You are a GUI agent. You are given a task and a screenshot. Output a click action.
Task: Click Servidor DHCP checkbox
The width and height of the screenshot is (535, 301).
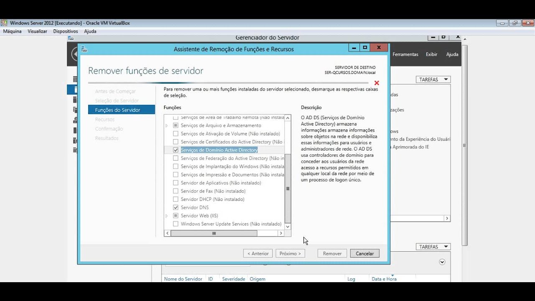(176, 199)
